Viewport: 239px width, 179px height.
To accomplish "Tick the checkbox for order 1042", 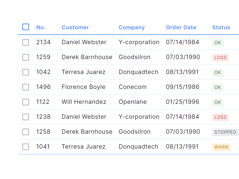I will click(x=26, y=72).
